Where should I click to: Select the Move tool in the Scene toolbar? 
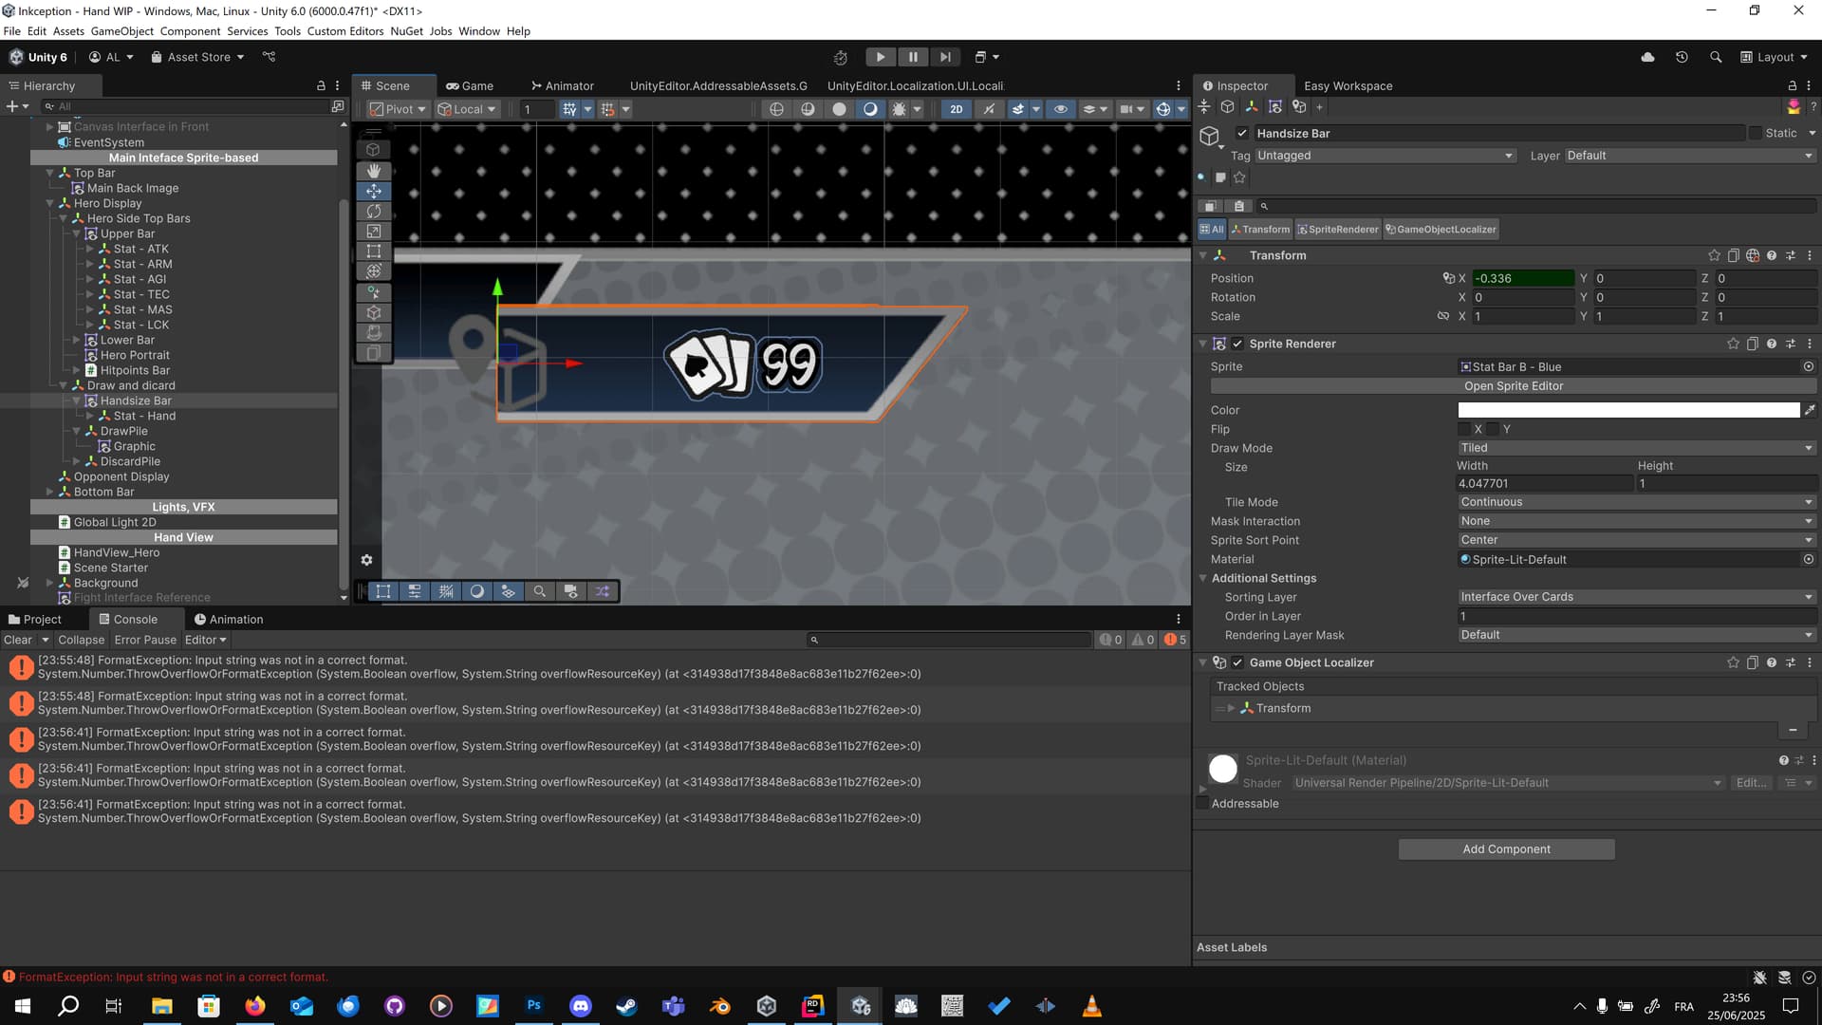coord(373,191)
